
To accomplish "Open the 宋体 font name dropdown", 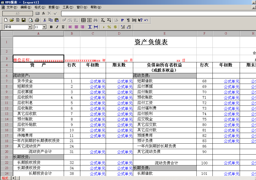I will click(x=30, y=27).
